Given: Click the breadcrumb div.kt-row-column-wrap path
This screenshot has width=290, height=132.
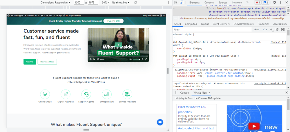Looking at the screenshot, I should pos(232,18).
